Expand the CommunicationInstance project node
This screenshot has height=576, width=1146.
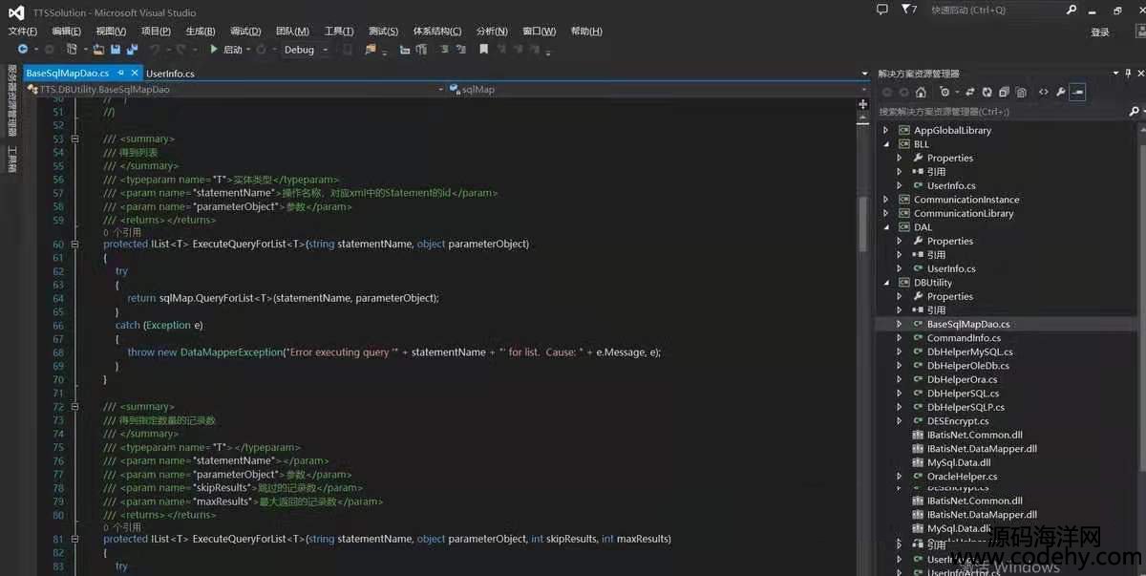coord(885,200)
